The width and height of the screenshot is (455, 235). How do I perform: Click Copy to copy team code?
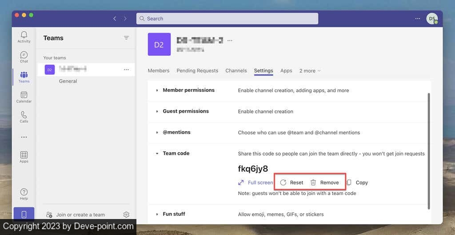coord(357,183)
